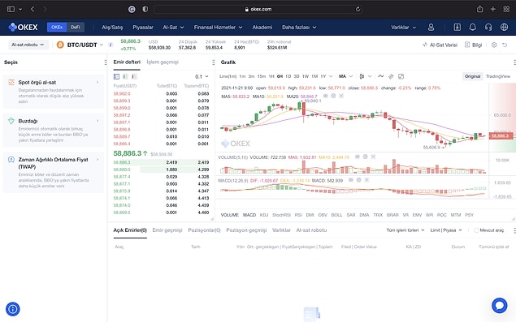Go to Piyasalar page
The image size is (516, 322).
[143, 28]
